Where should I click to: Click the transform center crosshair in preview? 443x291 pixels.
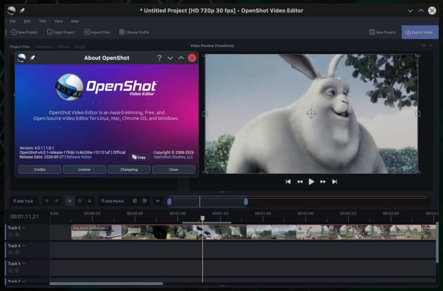click(311, 114)
